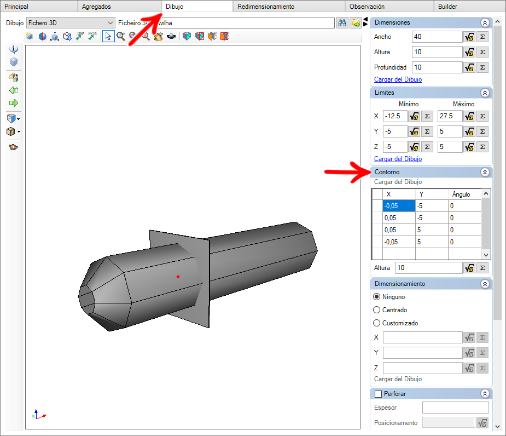Click the Profundidad value field

point(437,67)
